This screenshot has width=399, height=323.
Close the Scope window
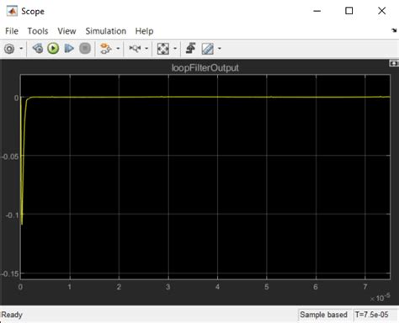tap(381, 11)
